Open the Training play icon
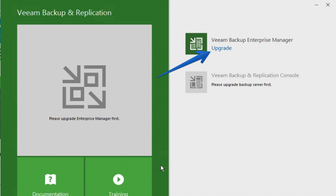 [118, 180]
